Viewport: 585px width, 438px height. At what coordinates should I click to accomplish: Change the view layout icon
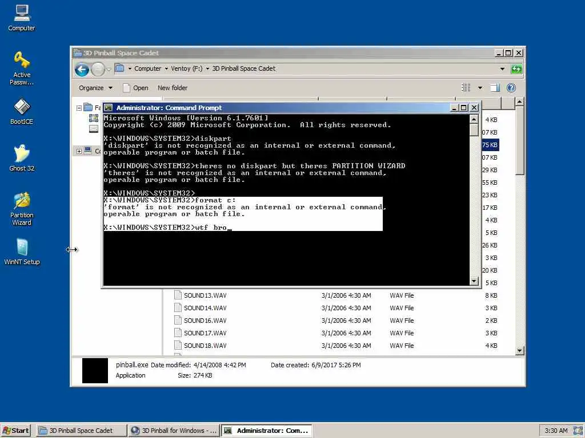[x=466, y=87]
